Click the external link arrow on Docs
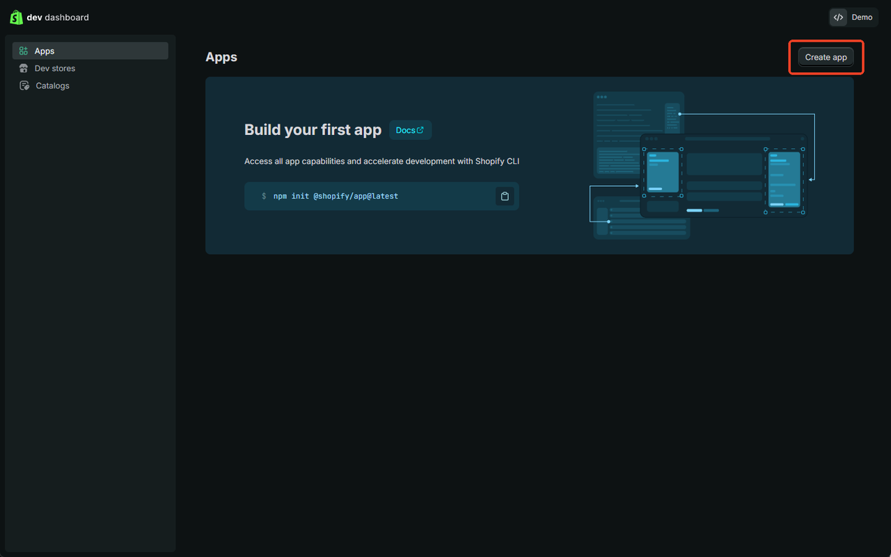 420,130
